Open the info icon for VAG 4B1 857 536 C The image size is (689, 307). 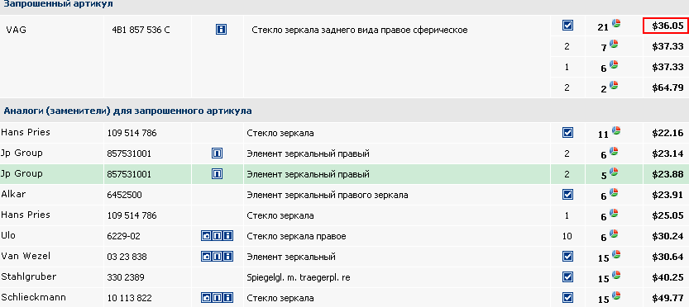click(221, 30)
